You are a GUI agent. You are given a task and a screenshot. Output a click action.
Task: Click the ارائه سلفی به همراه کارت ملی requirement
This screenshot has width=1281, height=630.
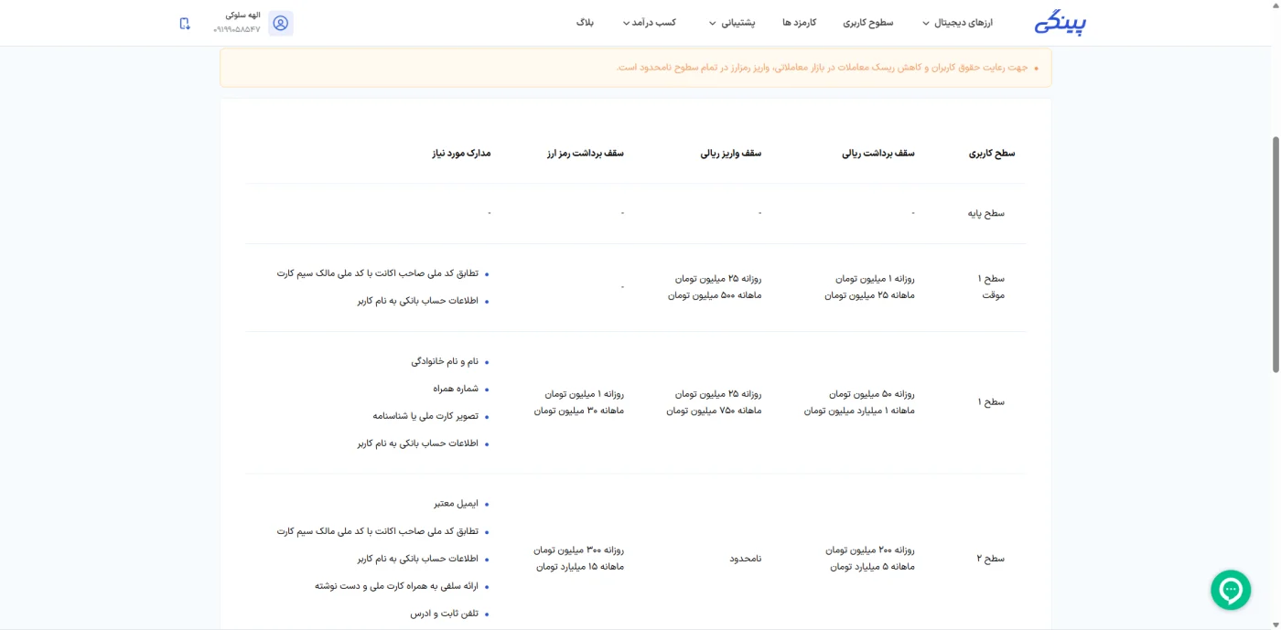[x=396, y=586]
